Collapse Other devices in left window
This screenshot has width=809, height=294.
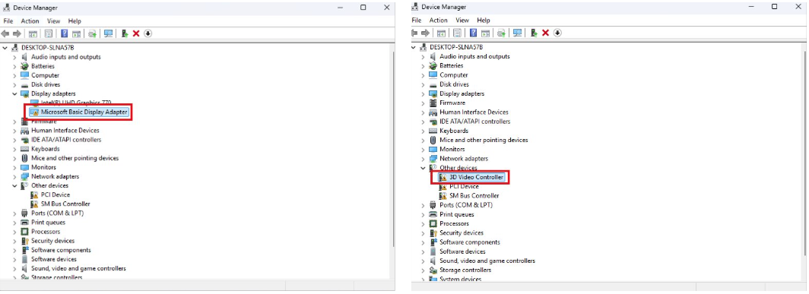click(x=14, y=185)
